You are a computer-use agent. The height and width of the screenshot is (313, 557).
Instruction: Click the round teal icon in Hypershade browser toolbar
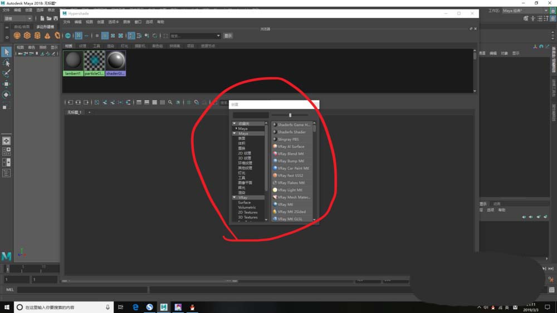[68, 36]
